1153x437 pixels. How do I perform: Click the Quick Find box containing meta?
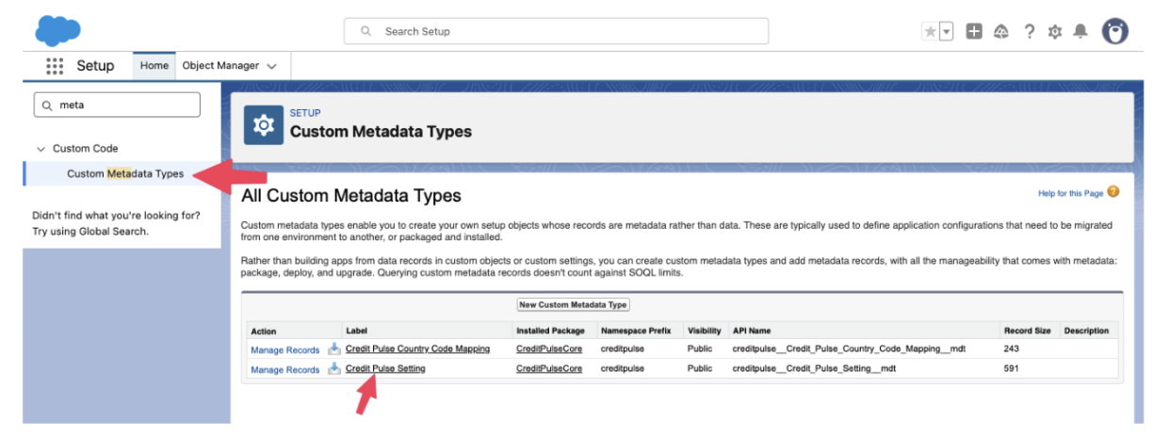tap(117, 105)
